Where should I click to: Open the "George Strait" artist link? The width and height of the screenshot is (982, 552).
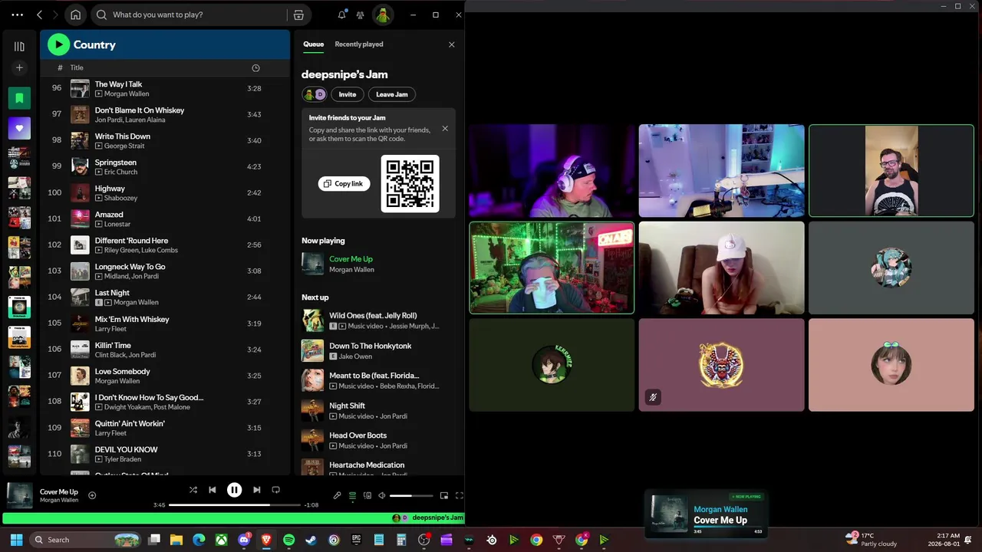tap(124, 146)
